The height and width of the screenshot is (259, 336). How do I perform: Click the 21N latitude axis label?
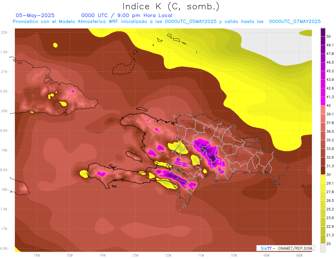pos(5,72)
